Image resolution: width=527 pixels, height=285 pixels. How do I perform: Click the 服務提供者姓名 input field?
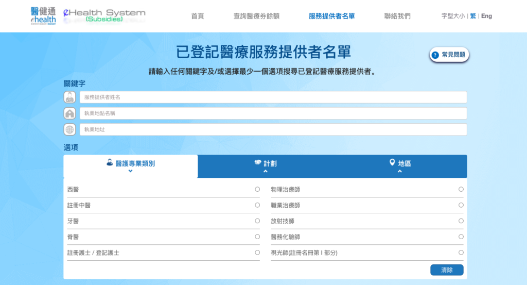click(273, 97)
